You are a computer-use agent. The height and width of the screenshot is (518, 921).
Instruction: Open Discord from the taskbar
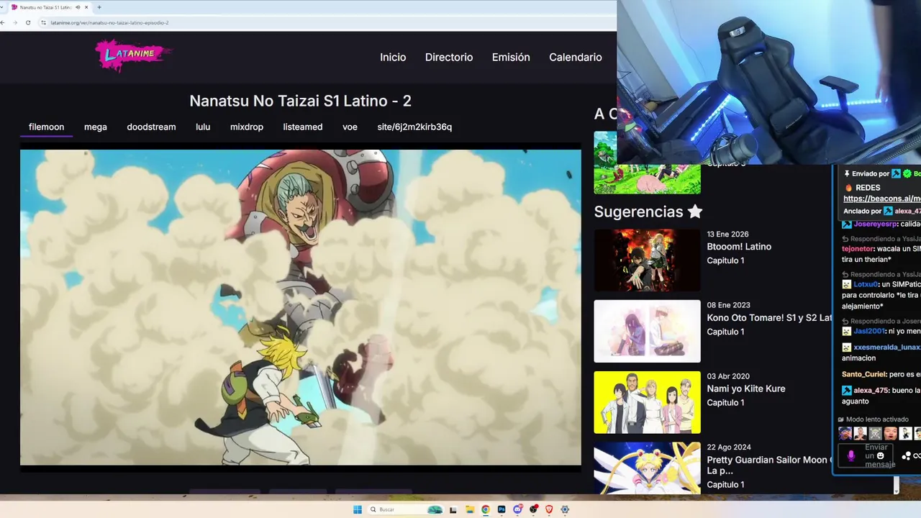517,509
